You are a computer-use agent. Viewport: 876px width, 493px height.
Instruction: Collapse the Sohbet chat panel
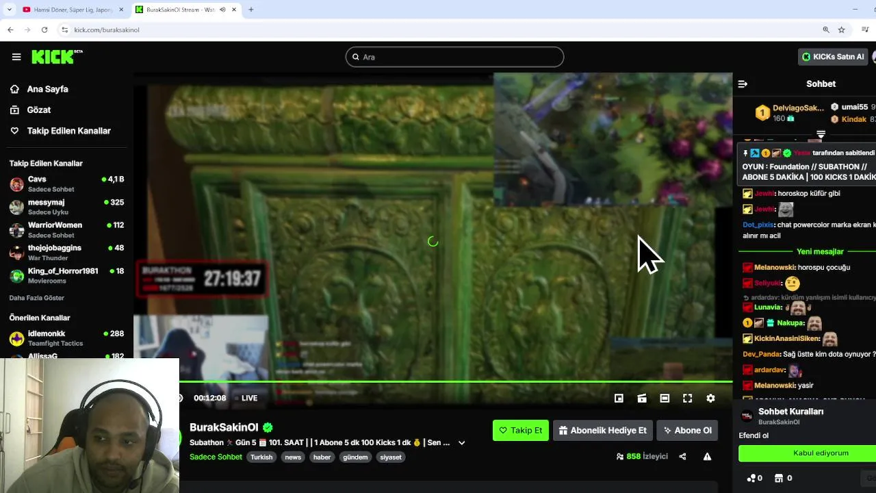click(x=743, y=84)
